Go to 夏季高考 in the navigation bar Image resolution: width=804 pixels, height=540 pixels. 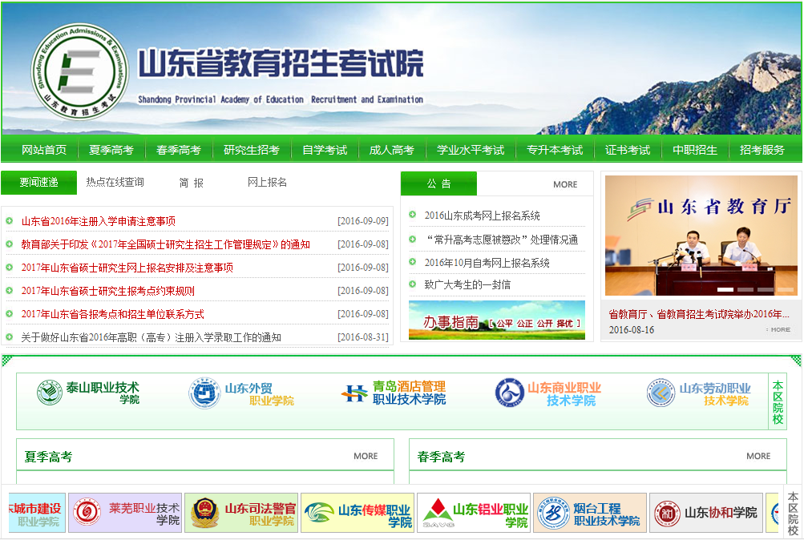[111, 150]
